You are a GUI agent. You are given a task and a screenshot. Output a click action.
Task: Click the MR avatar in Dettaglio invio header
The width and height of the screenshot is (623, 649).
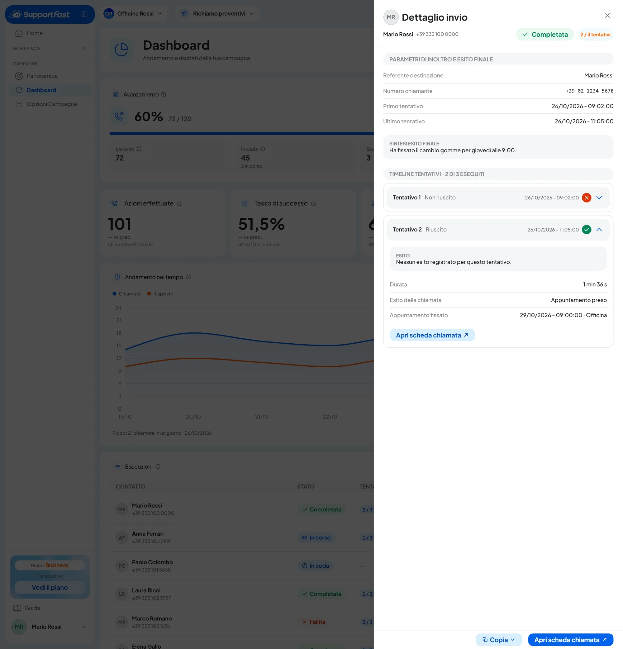click(x=391, y=17)
